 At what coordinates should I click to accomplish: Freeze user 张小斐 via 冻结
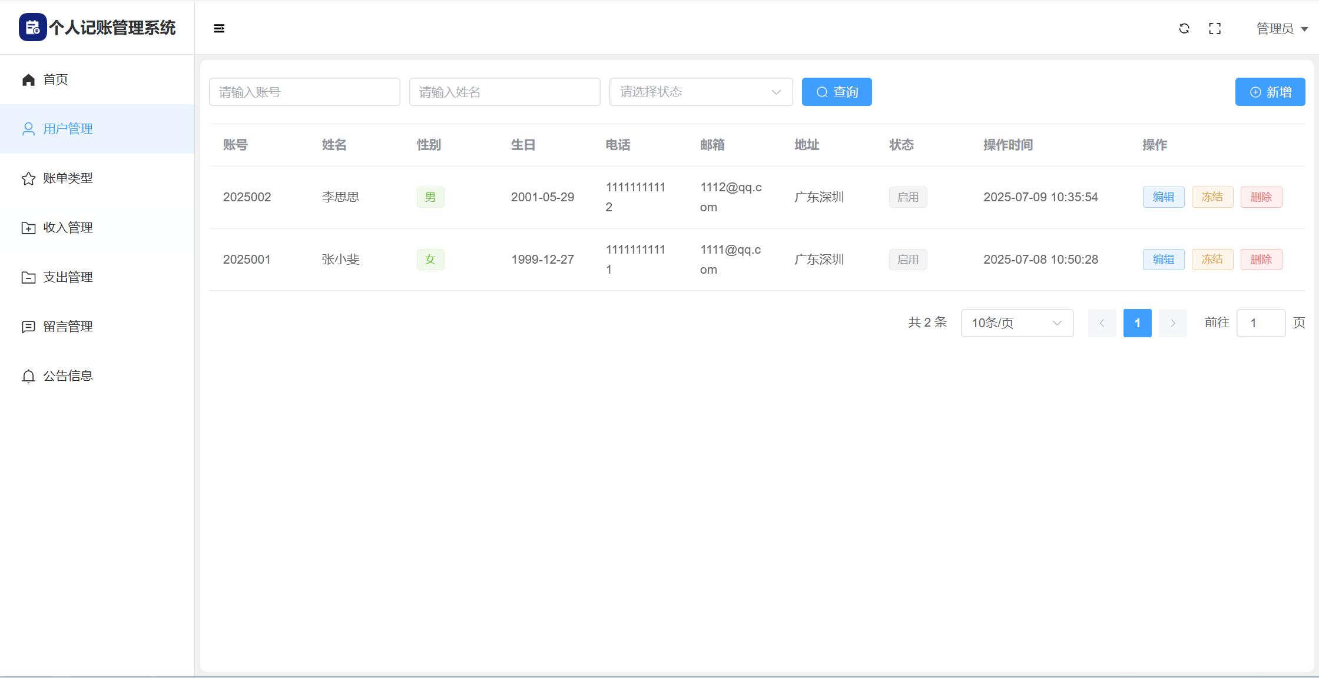pos(1212,260)
